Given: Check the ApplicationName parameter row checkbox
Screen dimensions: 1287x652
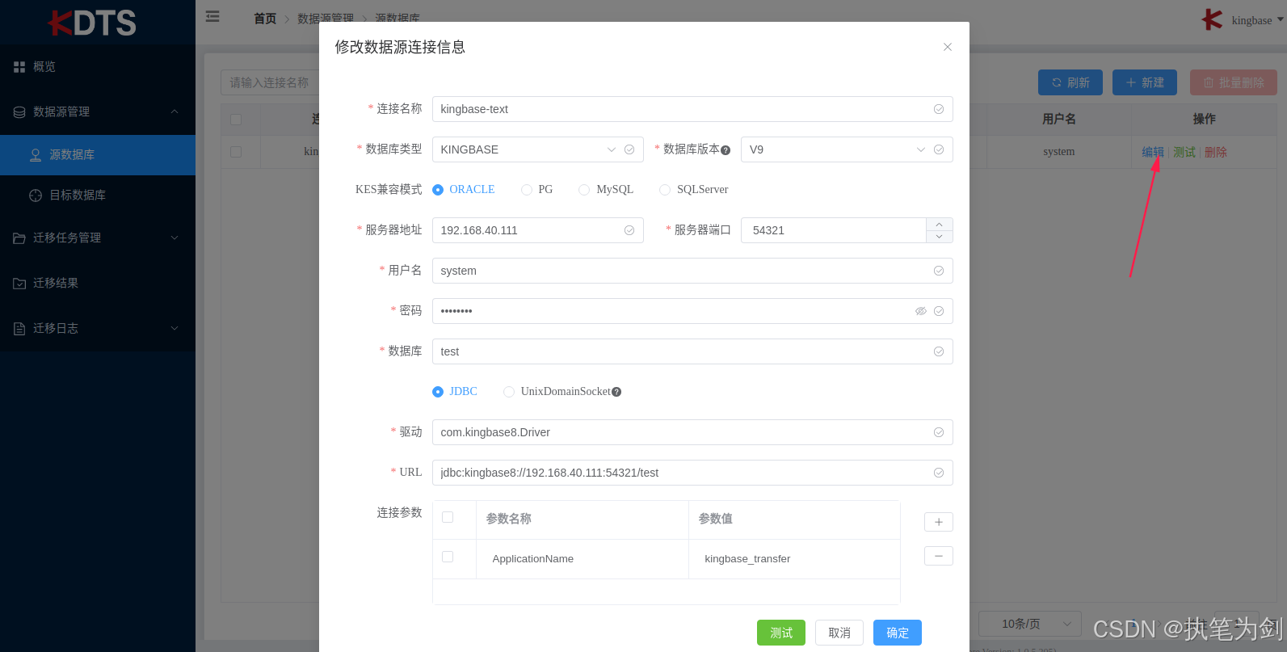Looking at the screenshot, I should coord(448,557).
